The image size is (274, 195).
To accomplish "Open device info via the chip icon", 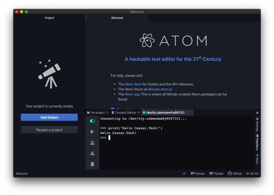I will [92, 164].
